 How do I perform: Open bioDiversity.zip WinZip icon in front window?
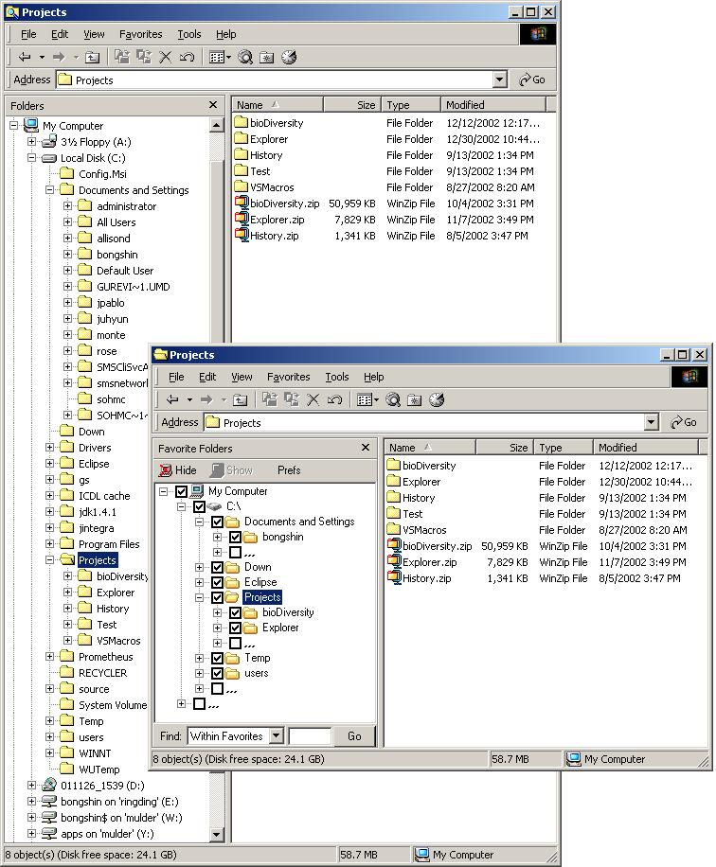point(394,546)
